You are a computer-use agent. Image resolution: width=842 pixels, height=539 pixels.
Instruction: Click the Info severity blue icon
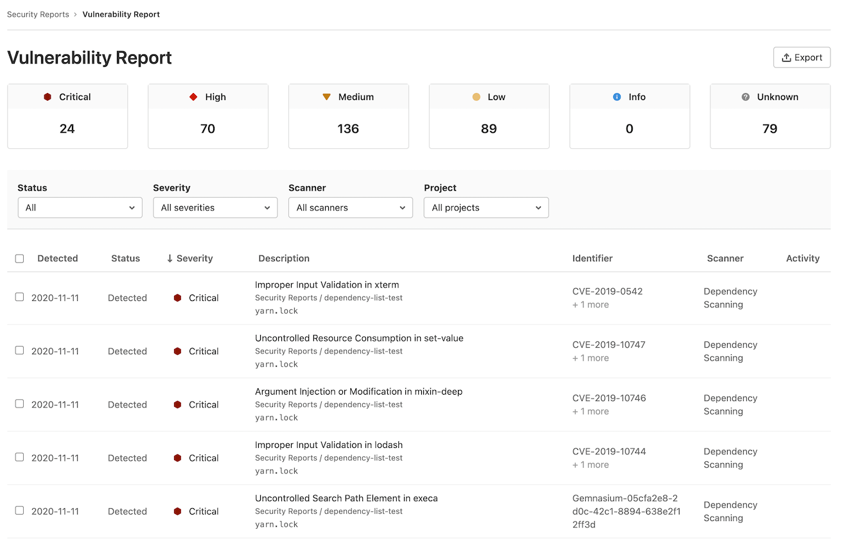pos(617,97)
